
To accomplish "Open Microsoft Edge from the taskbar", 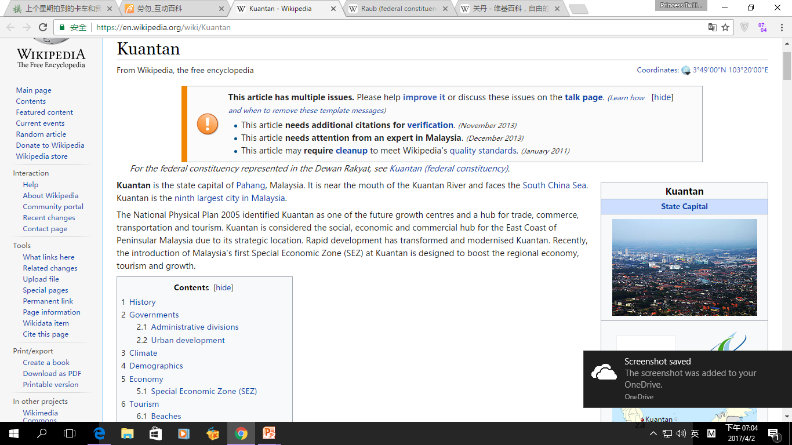I will point(99,433).
